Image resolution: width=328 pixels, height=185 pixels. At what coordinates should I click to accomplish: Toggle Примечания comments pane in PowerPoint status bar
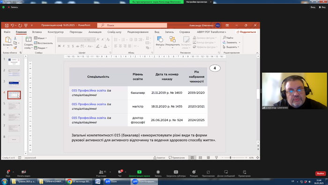(177, 158)
